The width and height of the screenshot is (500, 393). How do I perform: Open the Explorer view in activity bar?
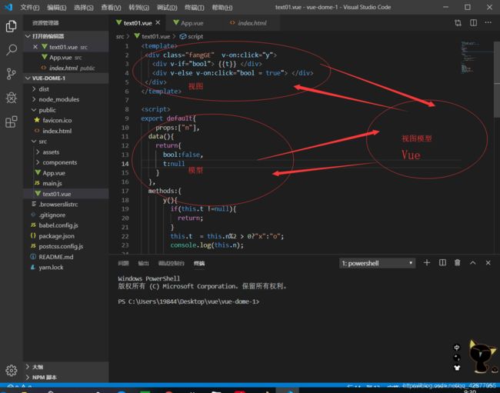[12, 26]
